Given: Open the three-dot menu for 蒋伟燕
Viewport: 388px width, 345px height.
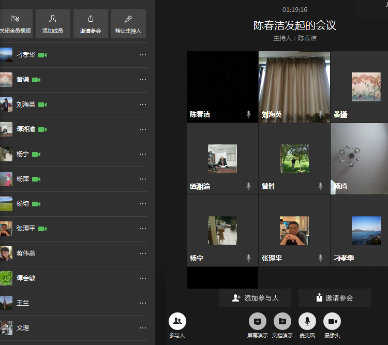Looking at the screenshot, I should click(143, 253).
